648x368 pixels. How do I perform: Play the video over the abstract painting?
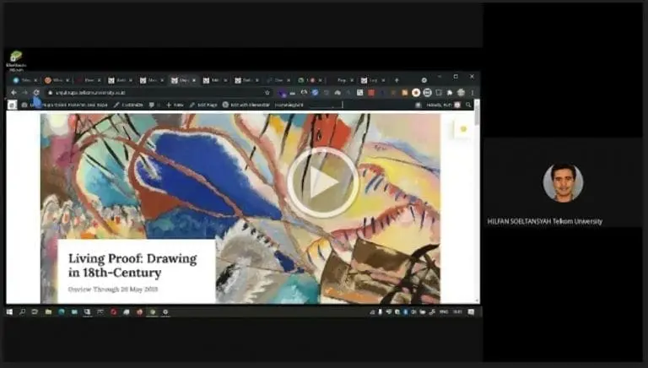[323, 182]
